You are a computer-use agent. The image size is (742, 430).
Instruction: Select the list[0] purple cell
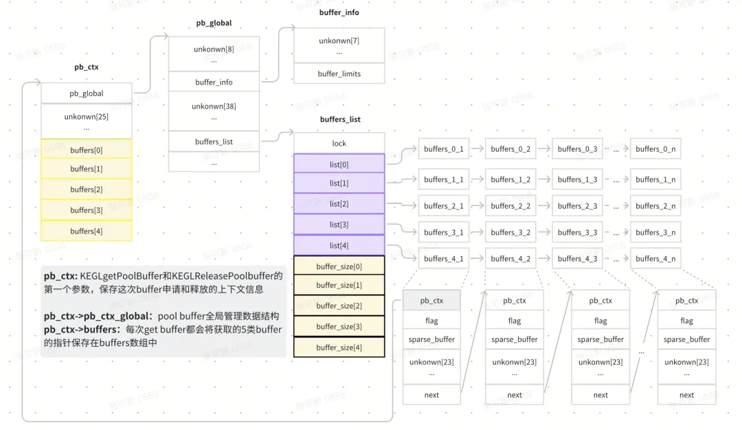339,163
